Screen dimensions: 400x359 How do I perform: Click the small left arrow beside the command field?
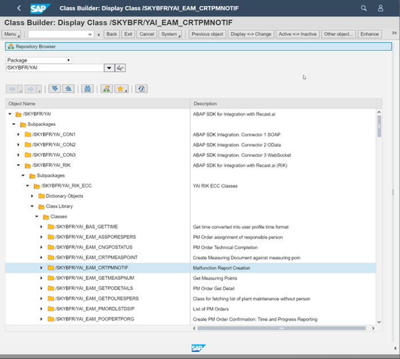[99, 34]
